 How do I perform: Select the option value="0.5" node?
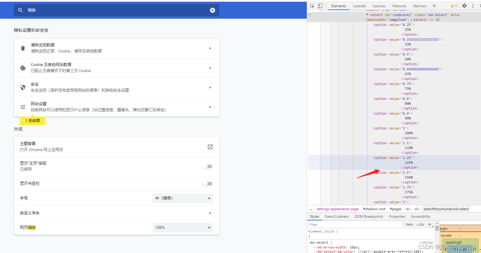coord(393,54)
